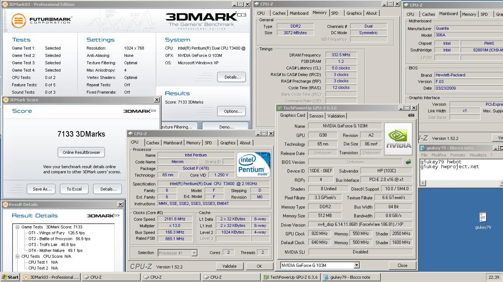Screen dimensions: 503x282
Task: Click Save As... in 3DMark Score window
Action: click(x=41, y=189)
